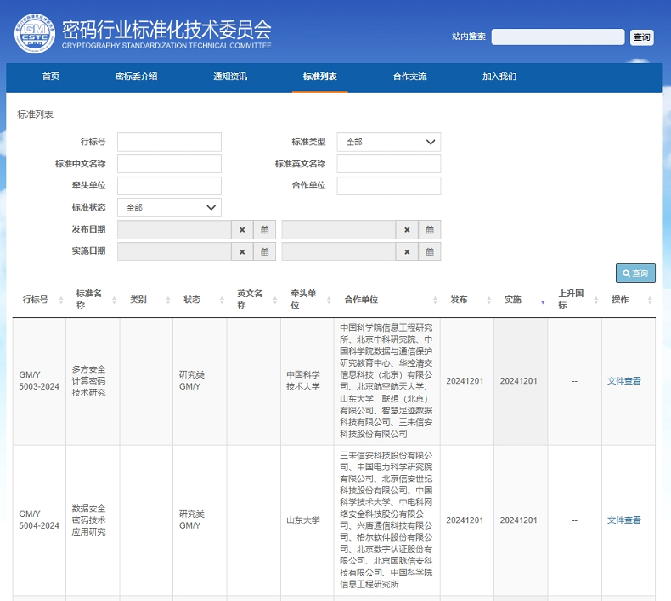
Task: Open calendar for 实施日期 start date
Action: click(264, 251)
